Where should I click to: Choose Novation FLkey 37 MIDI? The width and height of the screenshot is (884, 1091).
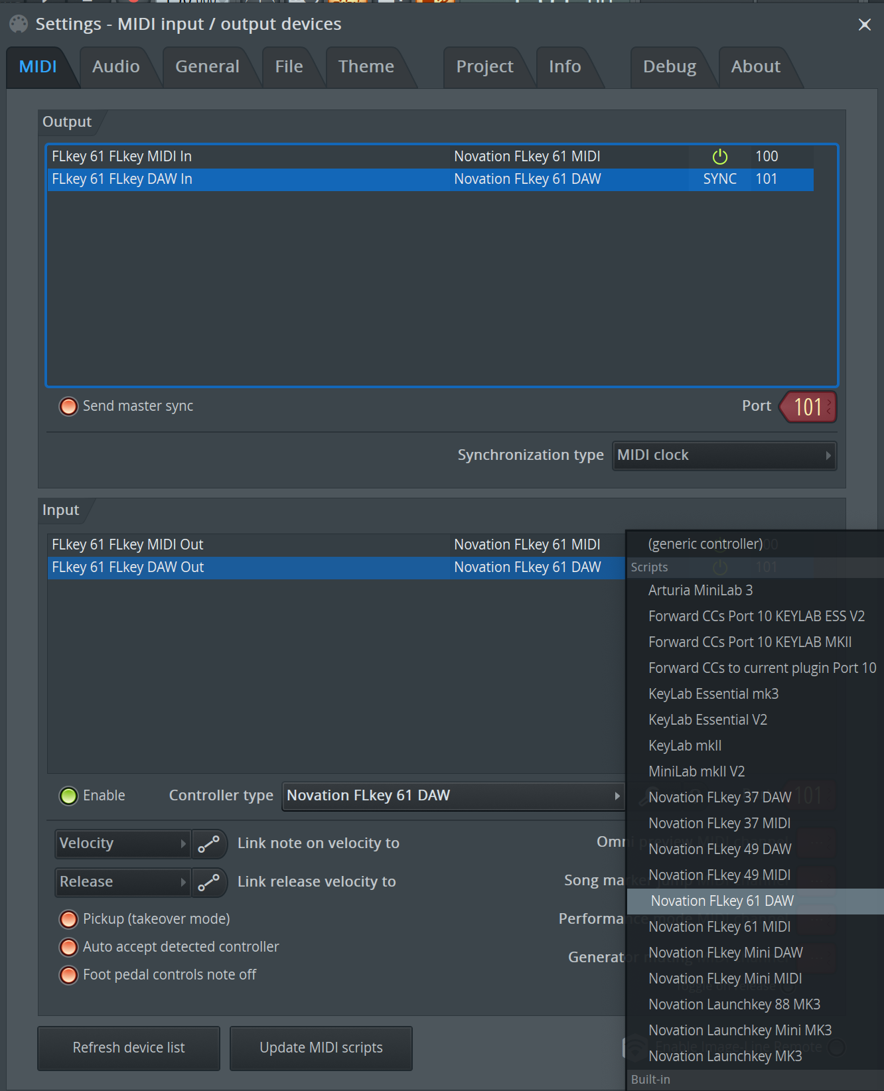(x=755, y=824)
